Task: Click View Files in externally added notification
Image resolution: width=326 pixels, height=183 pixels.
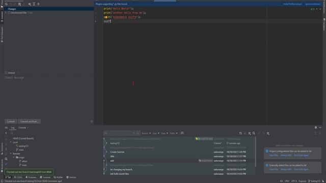Action: click(274, 169)
